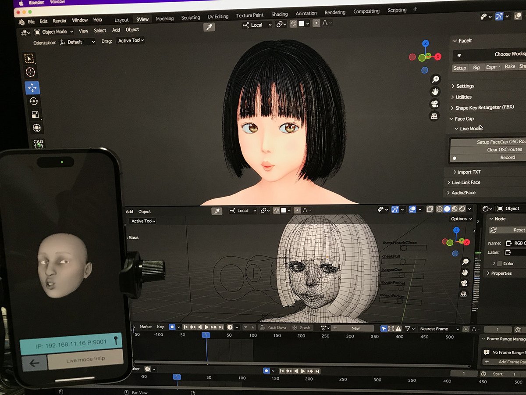The width and height of the screenshot is (526, 395).
Task: Switch to the Shading workspace tab
Action: [280, 14]
